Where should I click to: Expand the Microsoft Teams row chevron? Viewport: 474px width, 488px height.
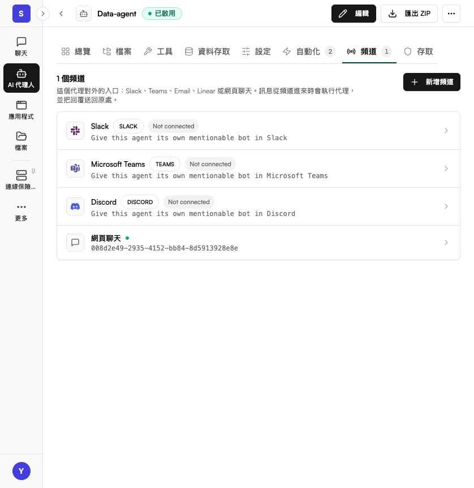[446, 169]
